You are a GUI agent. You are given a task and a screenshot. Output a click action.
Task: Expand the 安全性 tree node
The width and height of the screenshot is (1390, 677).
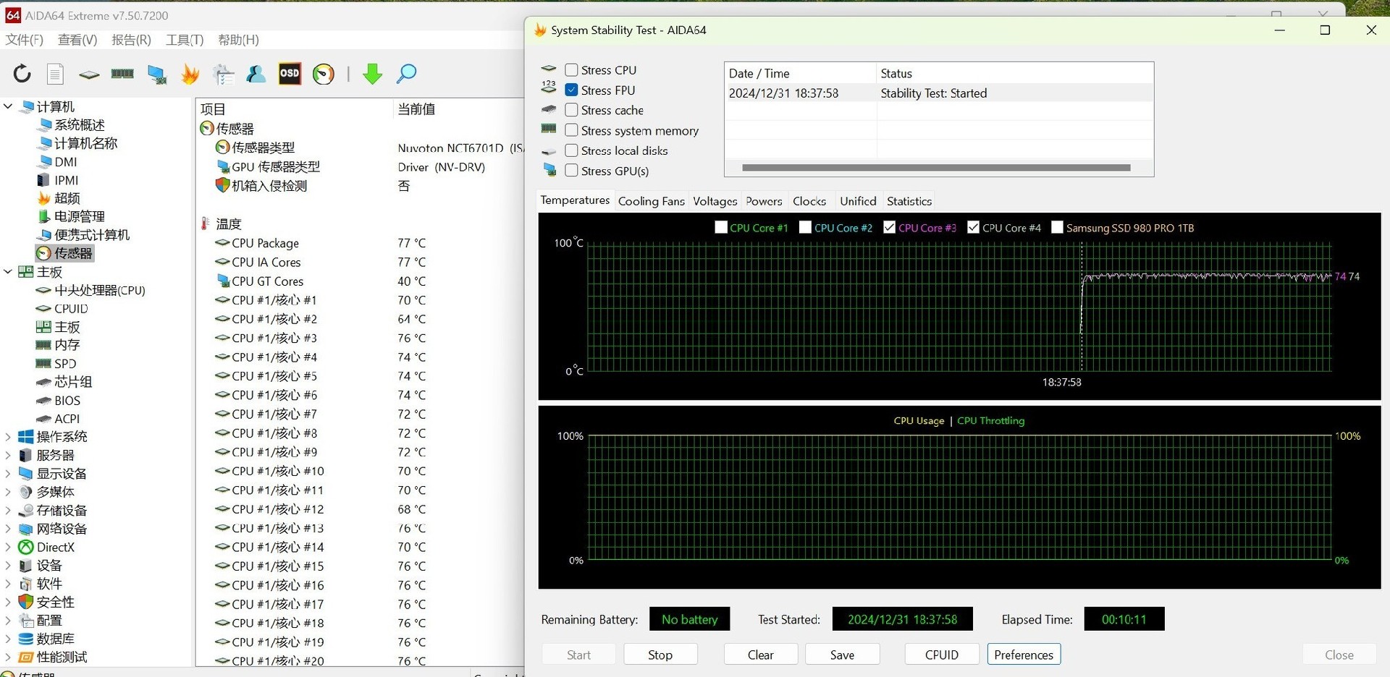[8, 602]
